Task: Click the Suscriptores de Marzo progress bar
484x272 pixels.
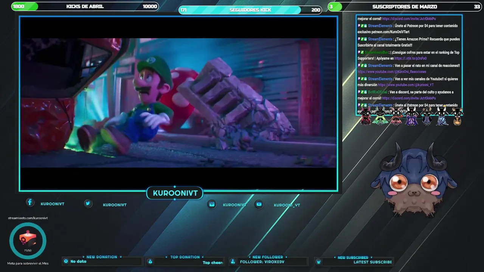Action: 405,7
